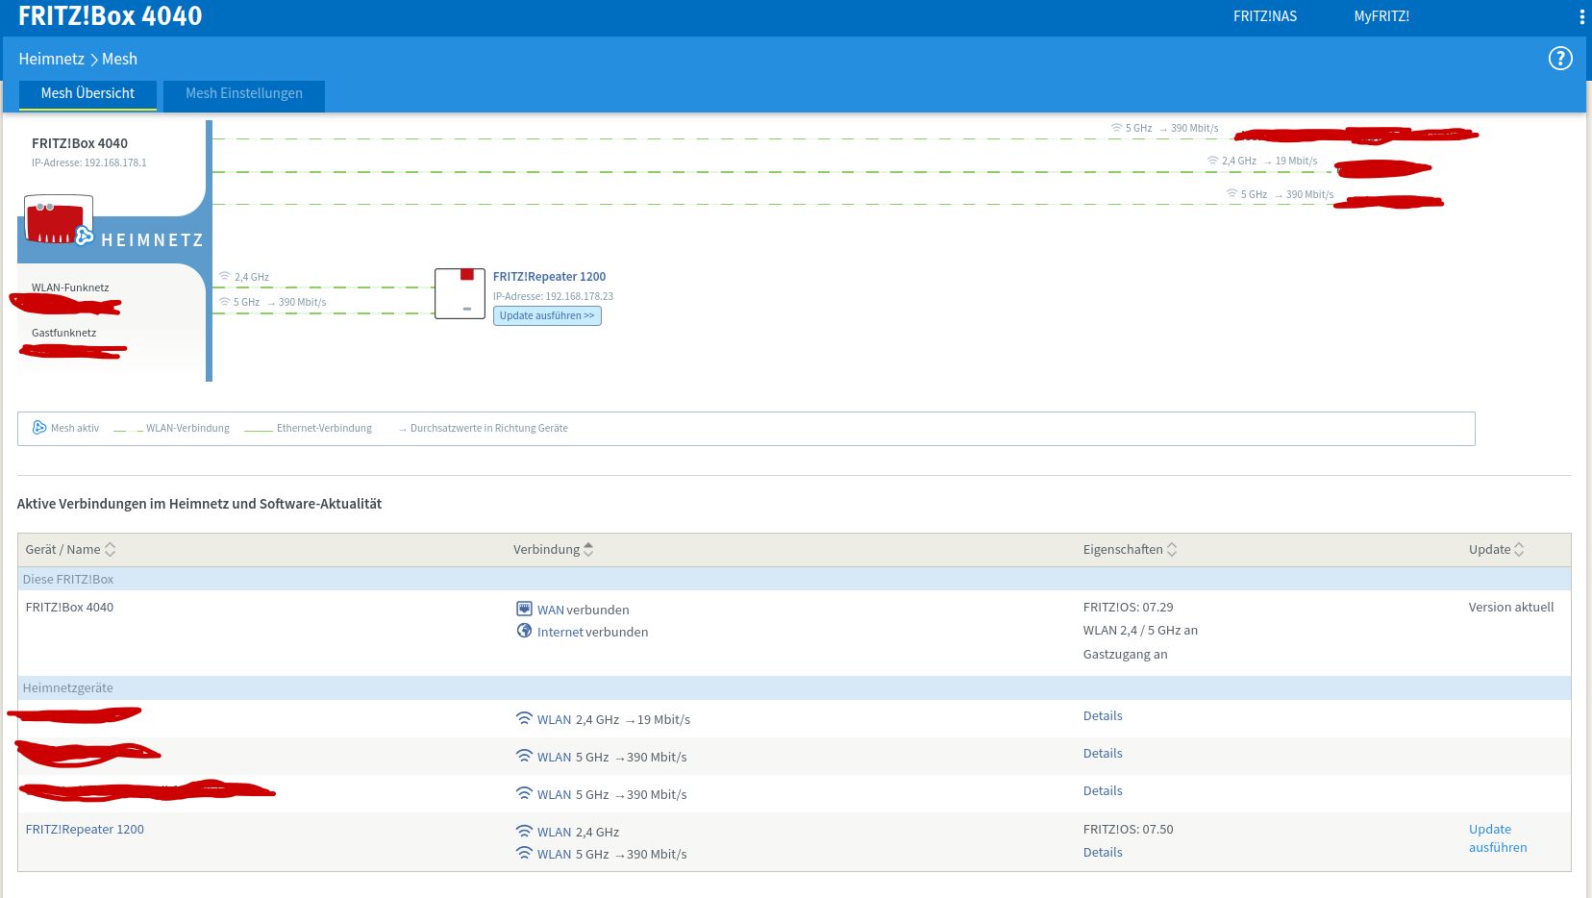The image size is (1592, 898).
Task: Click the Wi-Fi icon beside repeater's WLAN 2,4 GHz
Action: 524,831
